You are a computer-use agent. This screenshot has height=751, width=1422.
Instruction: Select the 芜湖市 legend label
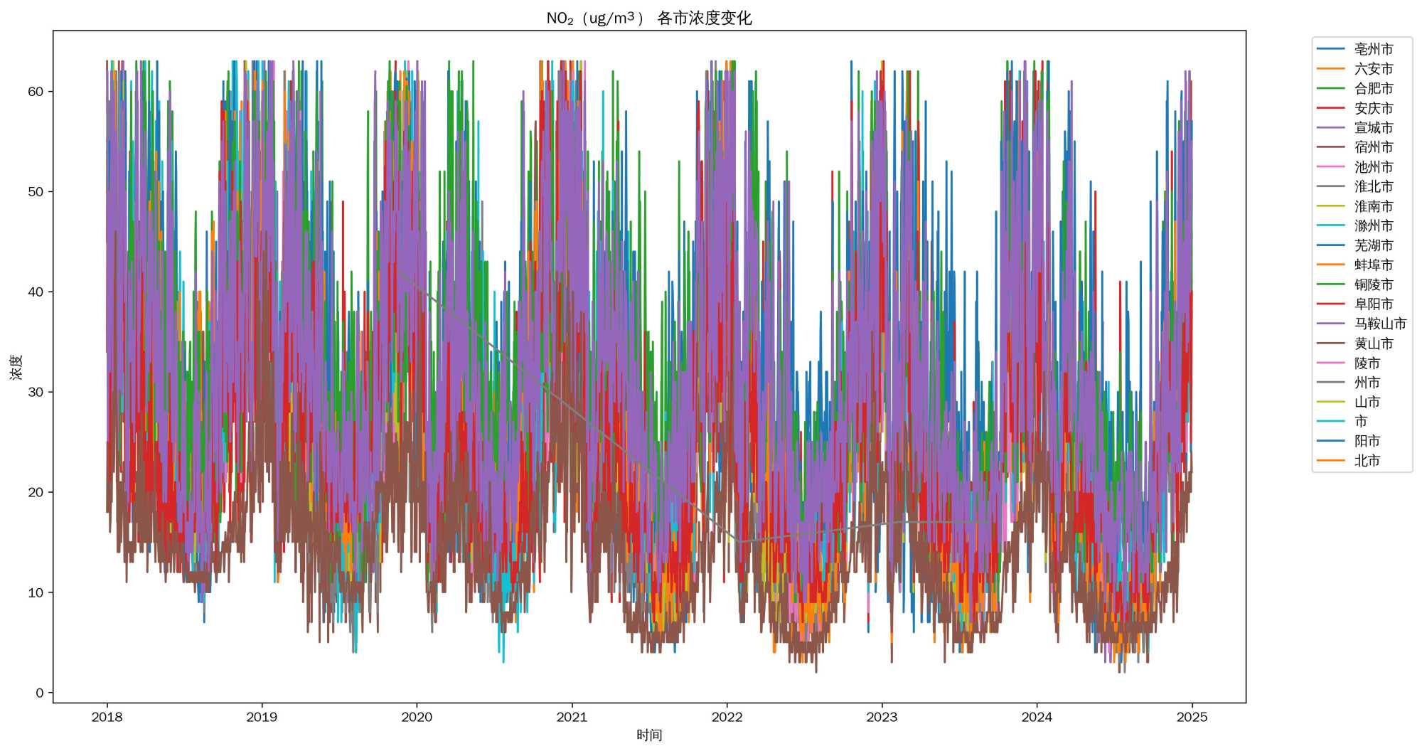point(1373,245)
